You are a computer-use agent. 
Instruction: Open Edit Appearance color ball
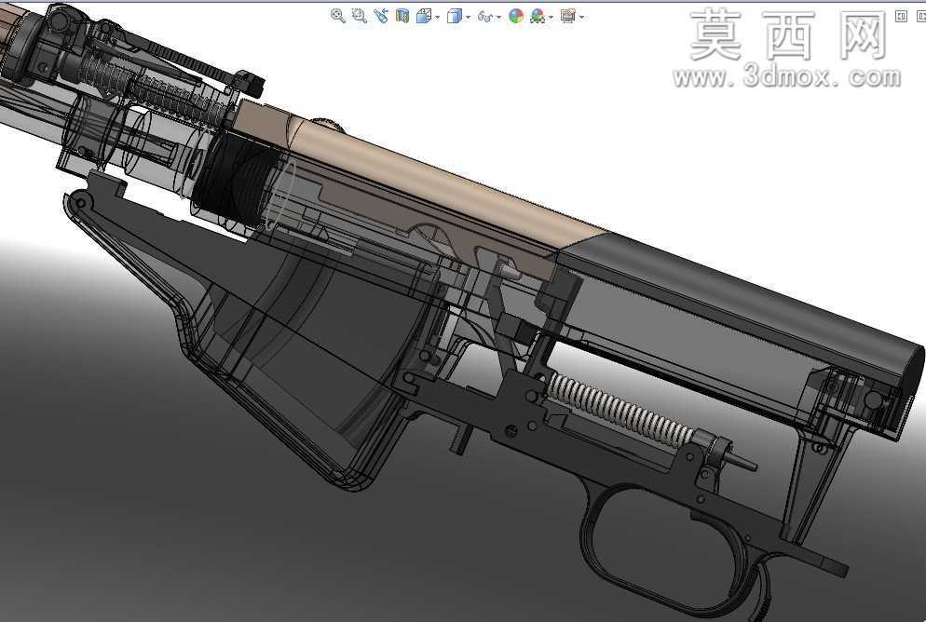tap(516, 16)
